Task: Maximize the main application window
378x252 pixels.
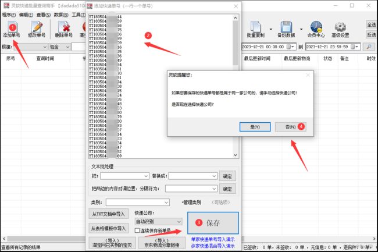Action: (352, 6)
